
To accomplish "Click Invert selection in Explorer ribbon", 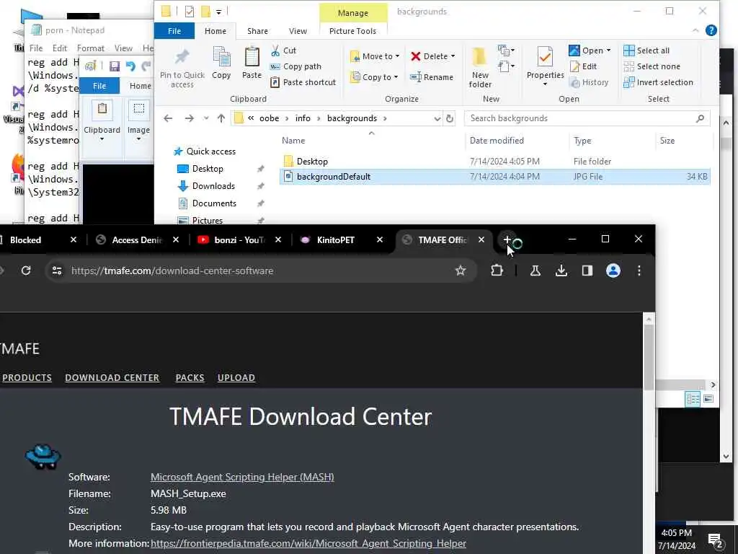I will [x=658, y=82].
